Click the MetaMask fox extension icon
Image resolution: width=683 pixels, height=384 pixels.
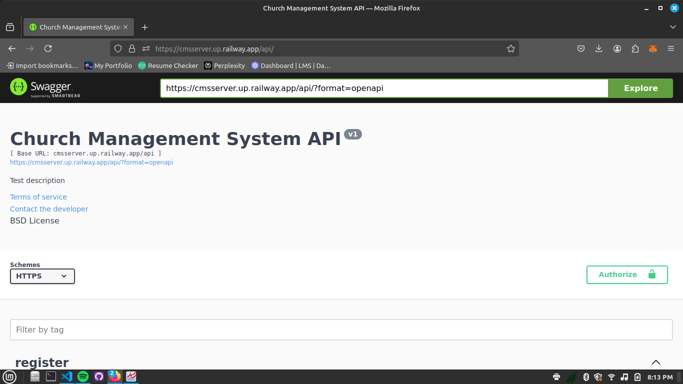click(653, 48)
